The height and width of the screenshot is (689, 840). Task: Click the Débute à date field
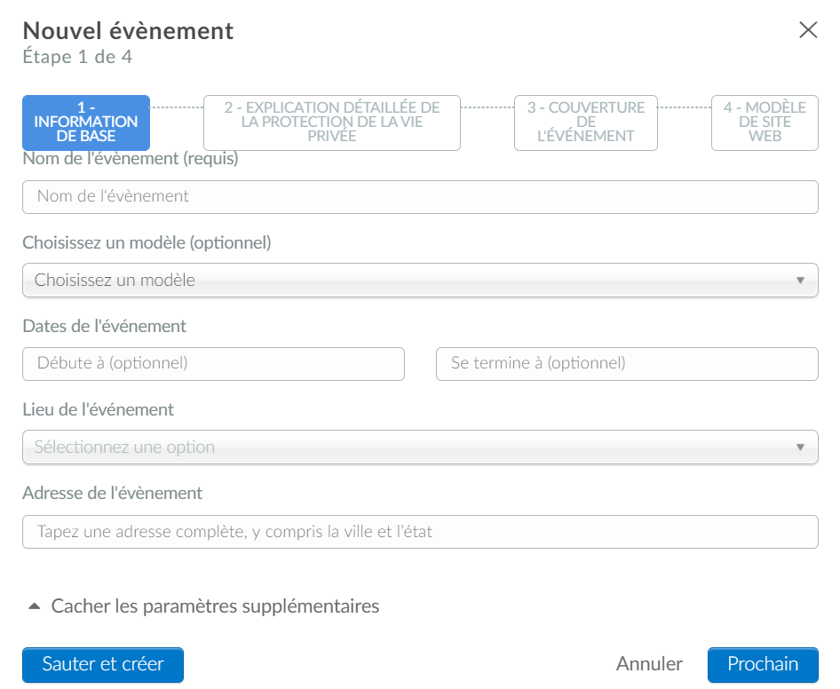[x=213, y=364]
